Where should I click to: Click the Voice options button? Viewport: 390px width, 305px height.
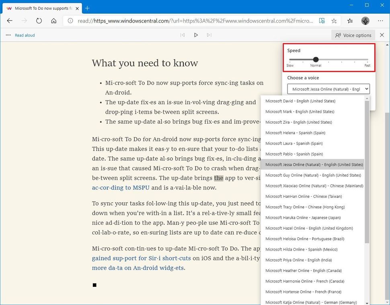point(353,35)
